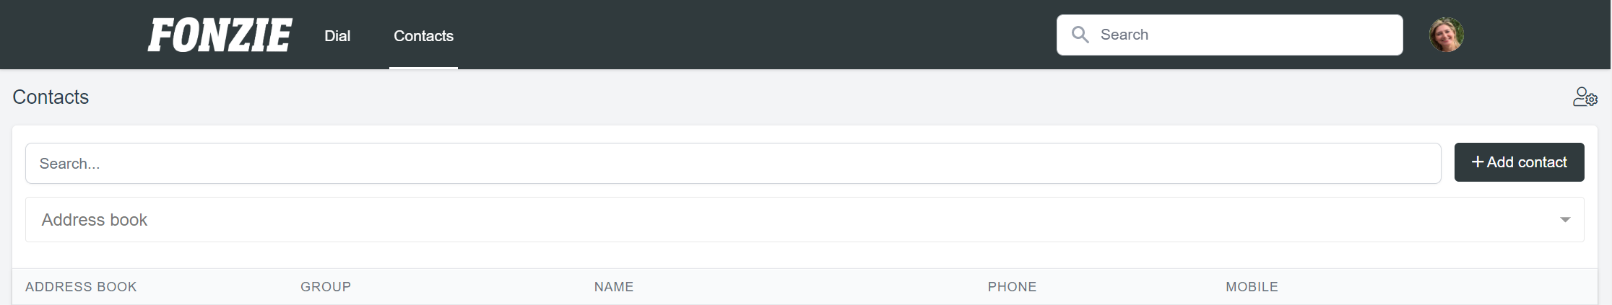Expand Address book using the arrow caret
The image size is (1612, 305).
pos(1565,220)
